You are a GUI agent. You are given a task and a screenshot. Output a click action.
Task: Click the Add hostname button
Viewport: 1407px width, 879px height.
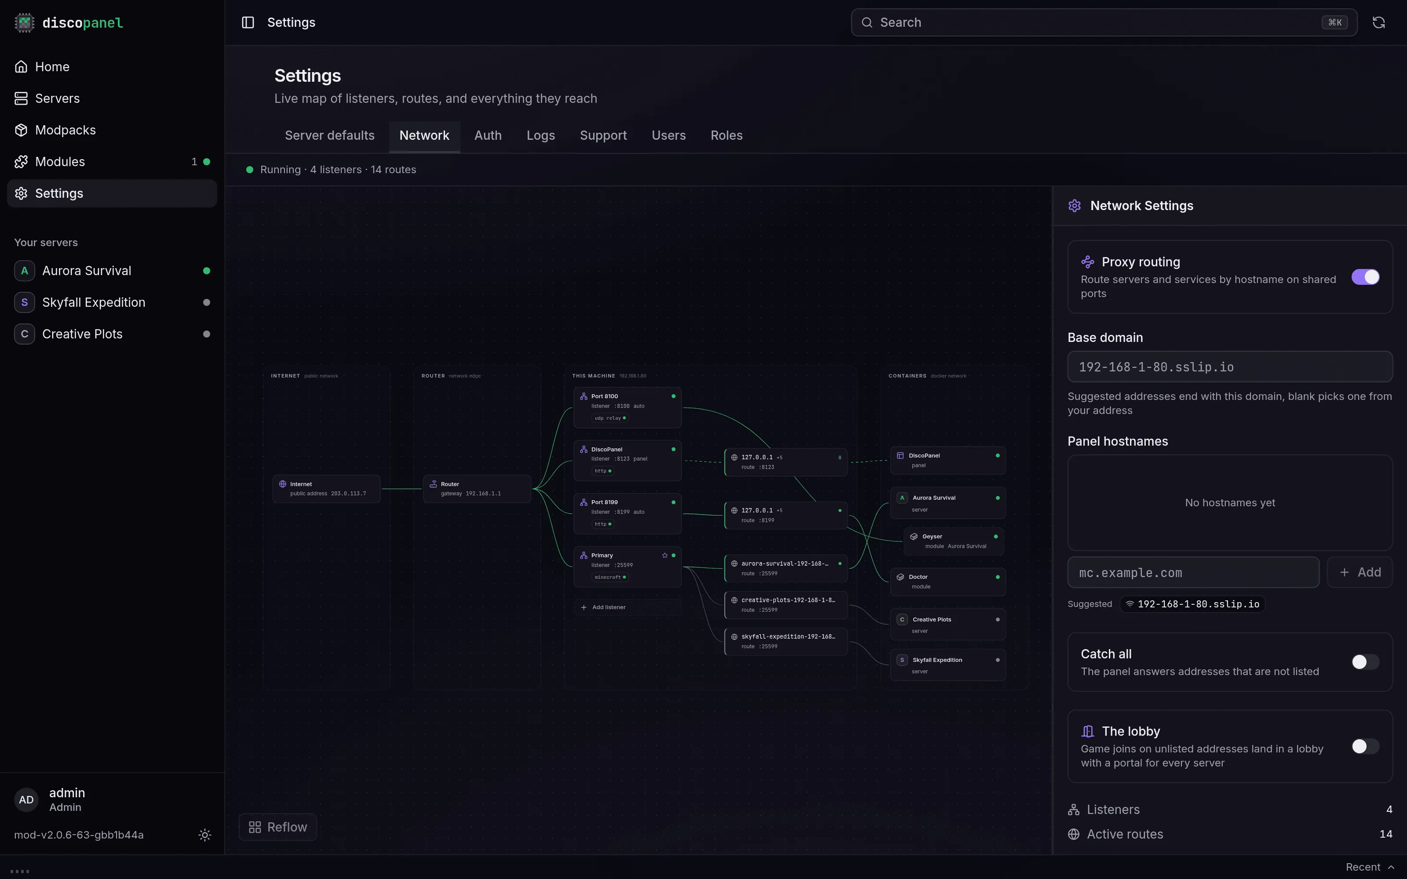coord(1360,573)
